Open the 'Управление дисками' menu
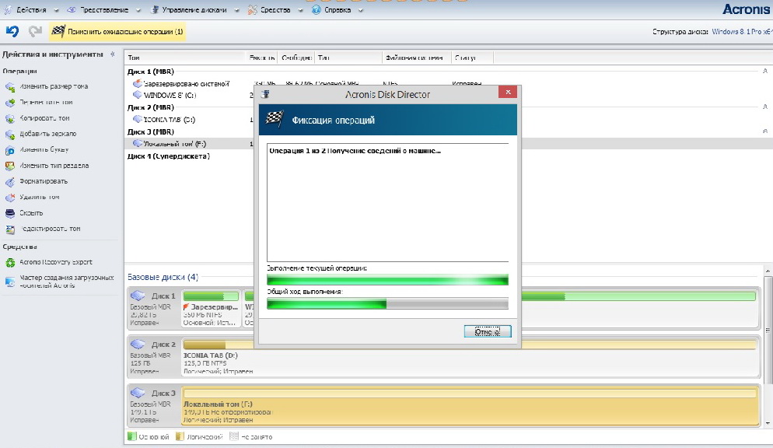This screenshot has height=448, width=773. [x=194, y=10]
